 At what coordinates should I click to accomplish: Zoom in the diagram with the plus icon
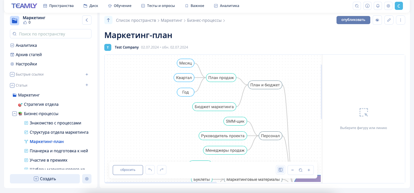pyautogui.click(x=309, y=170)
